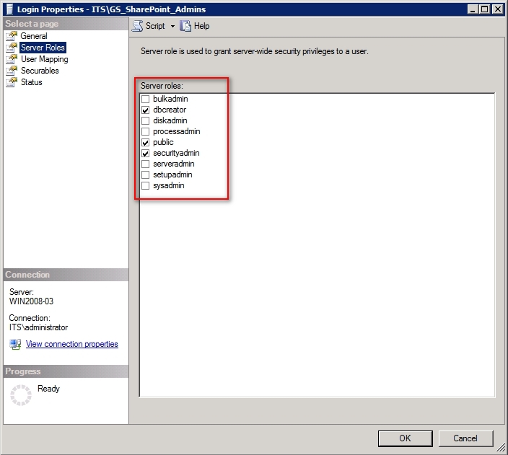Open the Securables page
Viewport: 508px width, 455px height.
click(40, 71)
